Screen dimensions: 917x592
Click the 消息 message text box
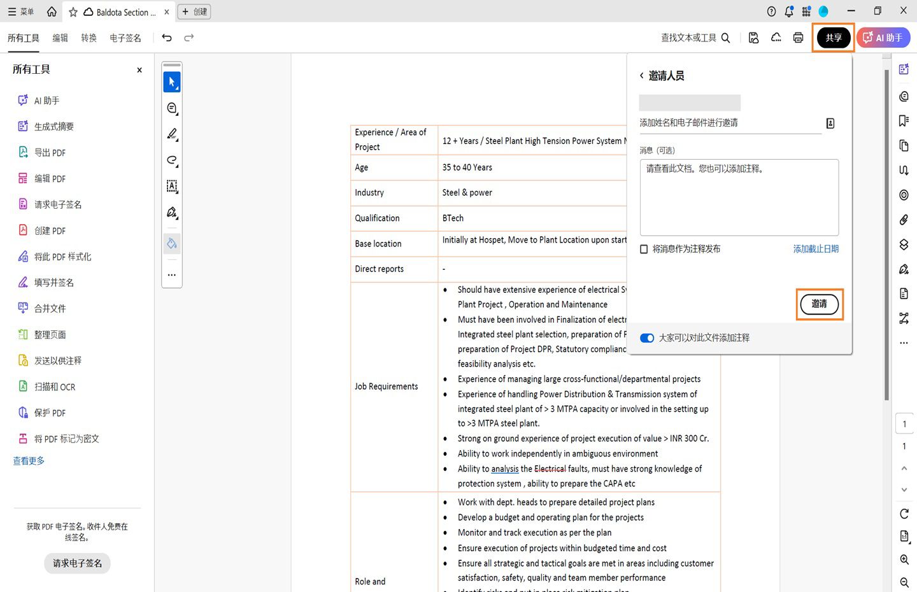point(739,197)
